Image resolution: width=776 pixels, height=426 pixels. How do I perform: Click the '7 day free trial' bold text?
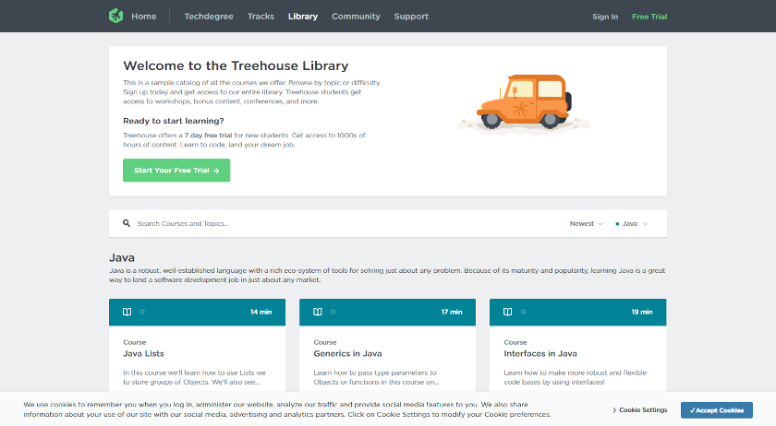coord(208,136)
